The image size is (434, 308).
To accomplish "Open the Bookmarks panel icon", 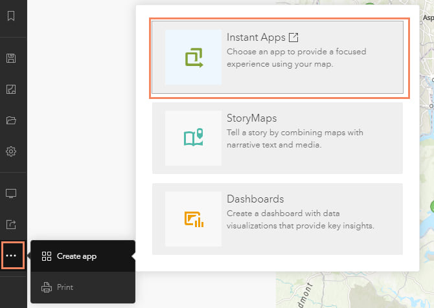I will tap(11, 16).
